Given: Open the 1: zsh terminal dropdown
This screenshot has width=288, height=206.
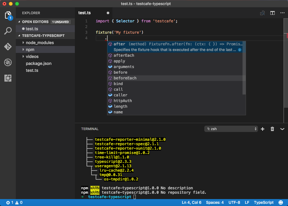Looking at the screenshot, I should [x=231, y=129].
